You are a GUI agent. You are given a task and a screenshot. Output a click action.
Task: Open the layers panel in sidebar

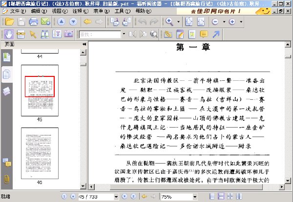[7, 91]
